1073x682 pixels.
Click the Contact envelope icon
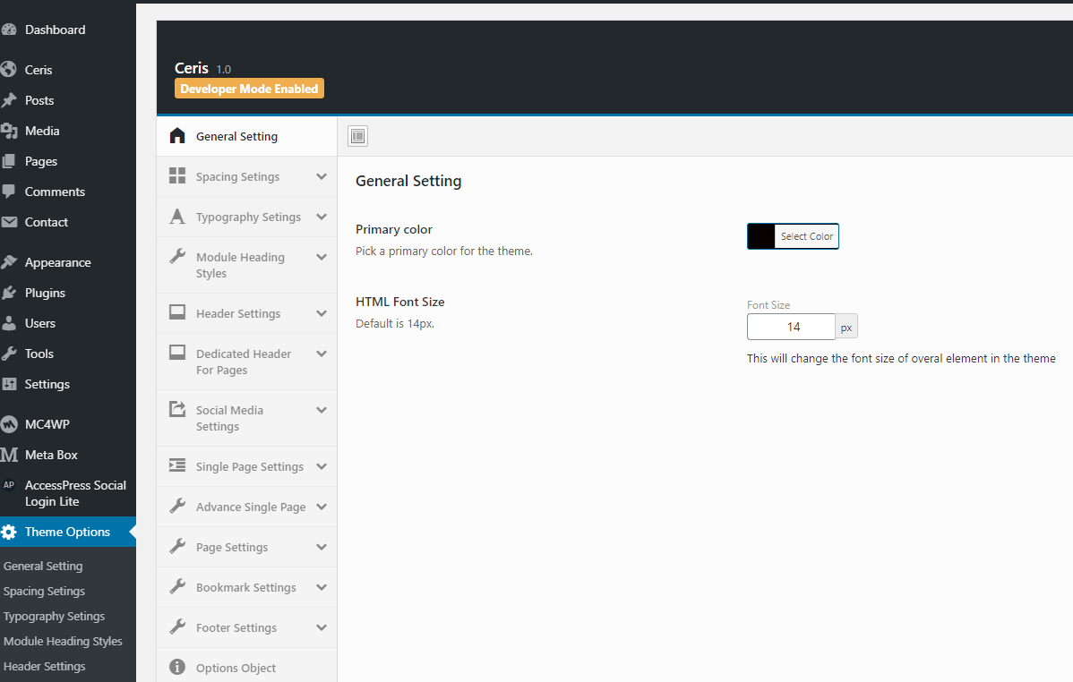9,222
